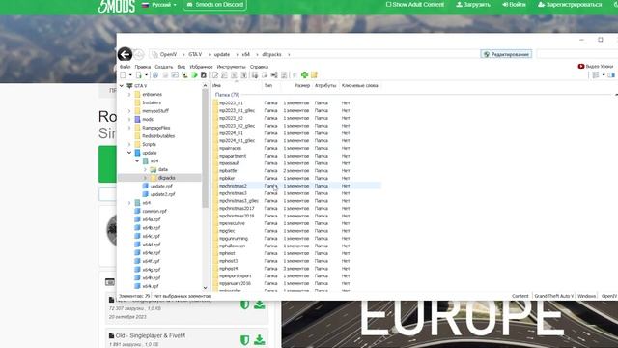
Task: Toggle the Редактирование edit mode button
Action: coord(506,54)
